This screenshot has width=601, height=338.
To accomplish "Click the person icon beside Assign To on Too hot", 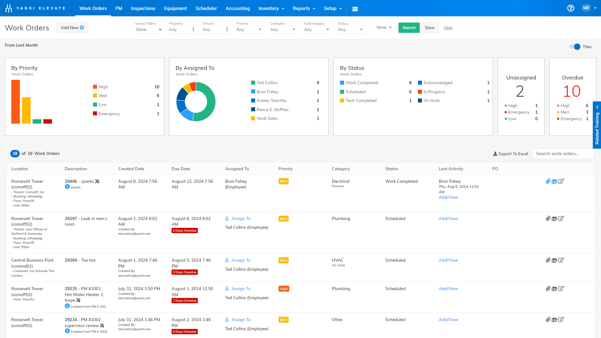I will point(227,260).
